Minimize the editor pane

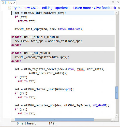(113, 2)
